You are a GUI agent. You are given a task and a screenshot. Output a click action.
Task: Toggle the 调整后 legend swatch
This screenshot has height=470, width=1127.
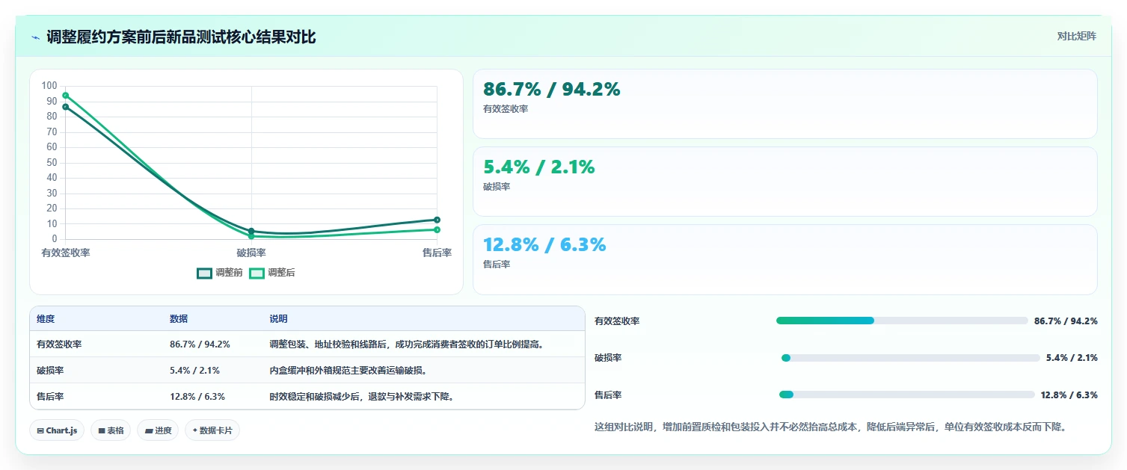257,273
